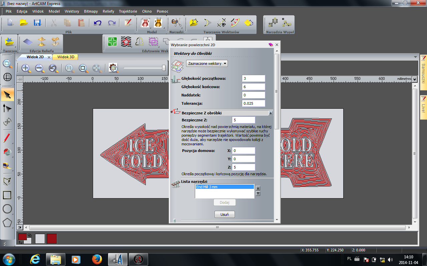The width and height of the screenshot is (427, 266).
Task: Open a file with the folder icon
Action: click(x=24, y=23)
